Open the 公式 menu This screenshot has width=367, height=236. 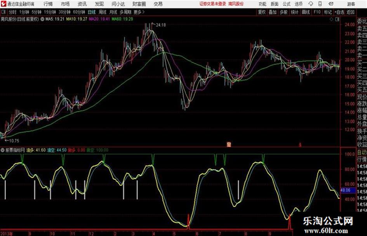tap(287, 4)
